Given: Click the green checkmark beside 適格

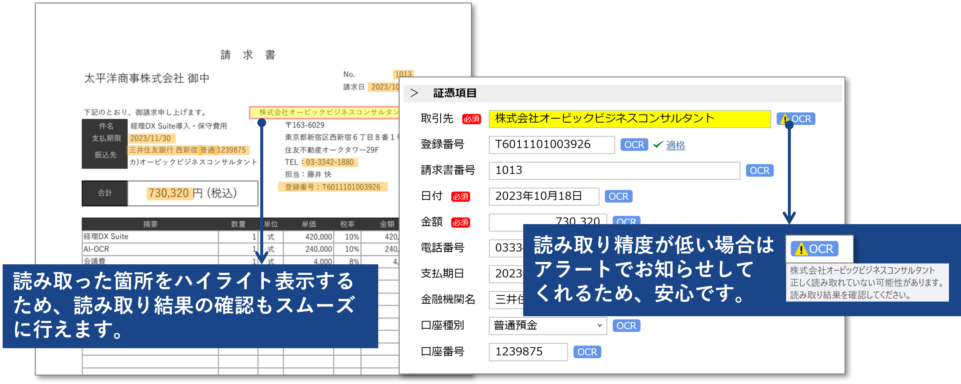Looking at the screenshot, I should point(658,145).
